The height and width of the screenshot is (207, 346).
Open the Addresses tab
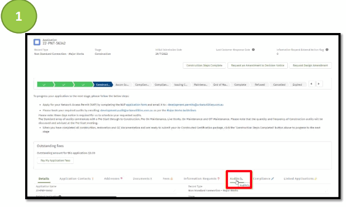tap(113, 178)
